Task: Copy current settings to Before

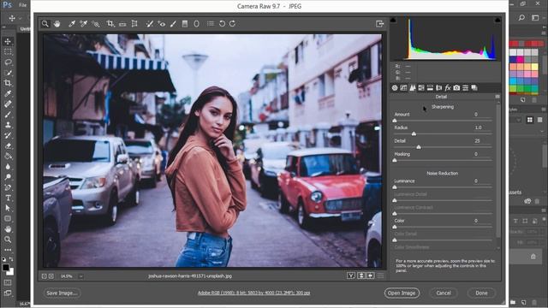Action: click(x=371, y=275)
